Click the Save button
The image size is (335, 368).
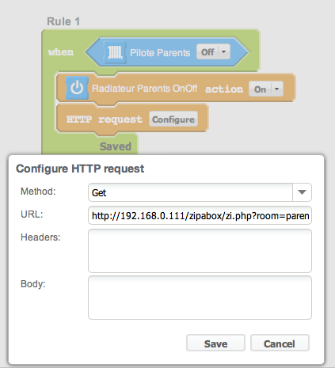(x=215, y=343)
